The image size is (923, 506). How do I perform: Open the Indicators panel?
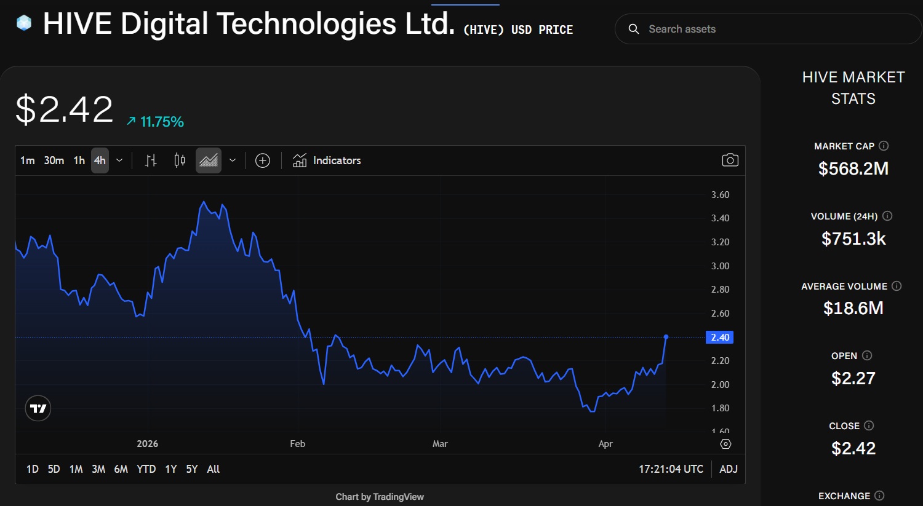coord(327,160)
